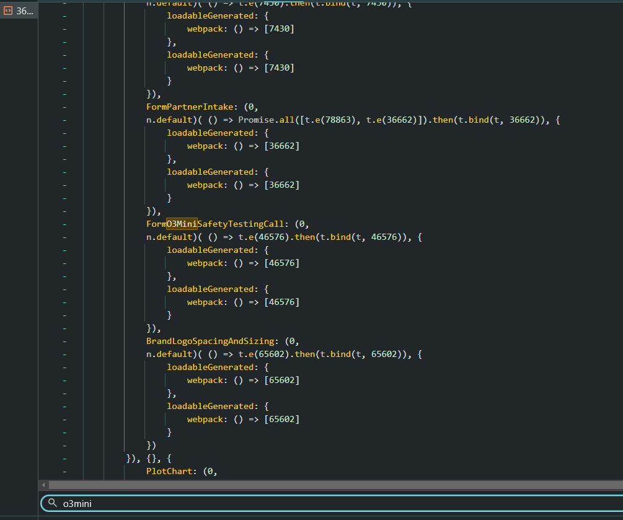This screenshot has height=520, width=623.
Task: Click the PlotChart property name
Action: click(169, 472)
